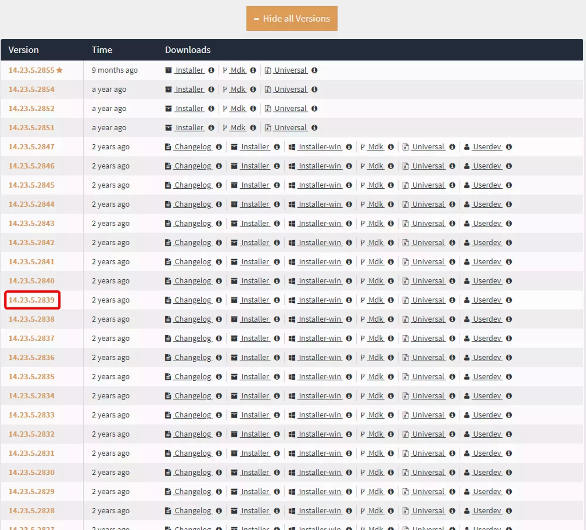Click info icon beside 14.23.5.2852 Universal

click(x=314, y=109)
